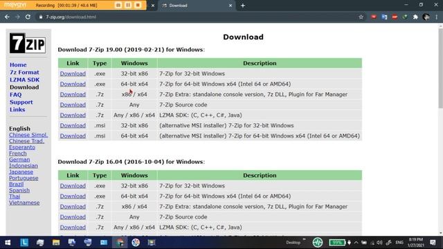Bookmark this page with the star icon
This screenshot has height=249, width=443.
[x=361, y=17]
